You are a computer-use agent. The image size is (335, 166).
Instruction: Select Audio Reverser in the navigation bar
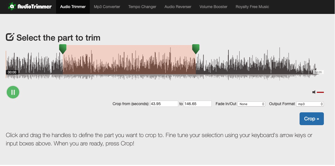coord(178,7)
